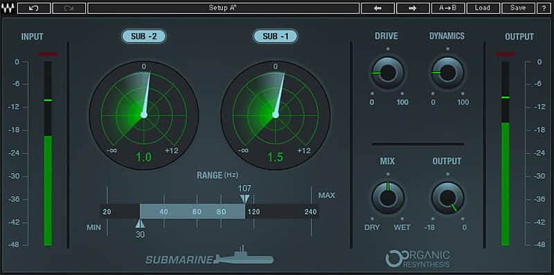Click the Submarine logo
Screen dimensions: 554x275
click(x=210, y=256)
